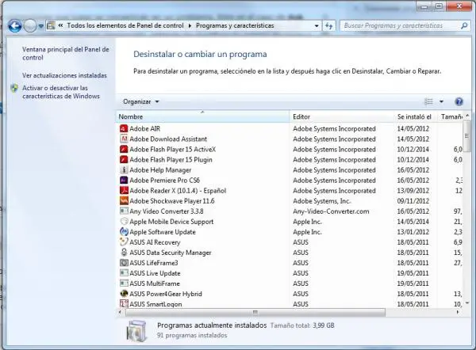The width and height of the screenshot is (476, 350).
Task: Click the ASUS SmartLogon icon
Action: pyautogui.click(x=124, y=303)
